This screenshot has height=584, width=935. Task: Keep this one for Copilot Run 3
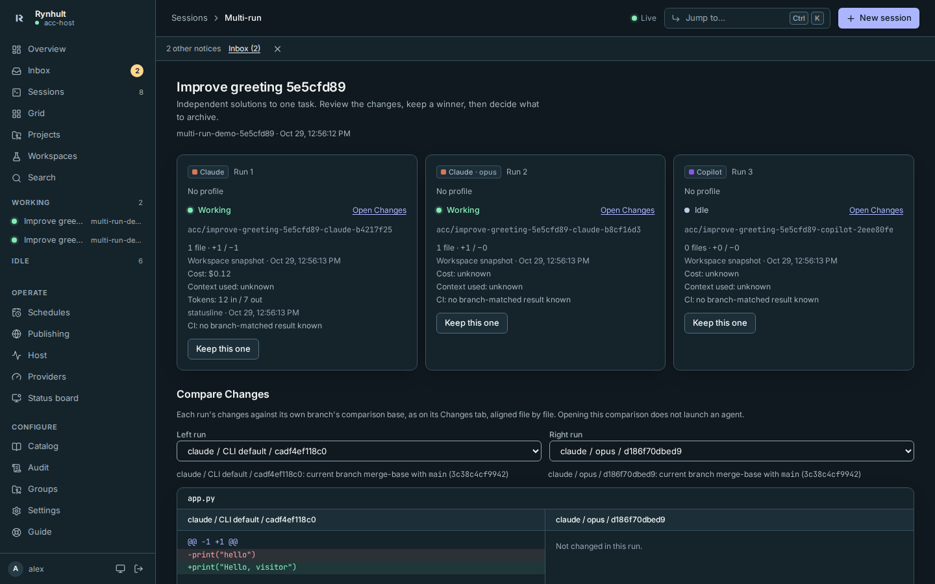pyautogui.click(x=720, y=323)
